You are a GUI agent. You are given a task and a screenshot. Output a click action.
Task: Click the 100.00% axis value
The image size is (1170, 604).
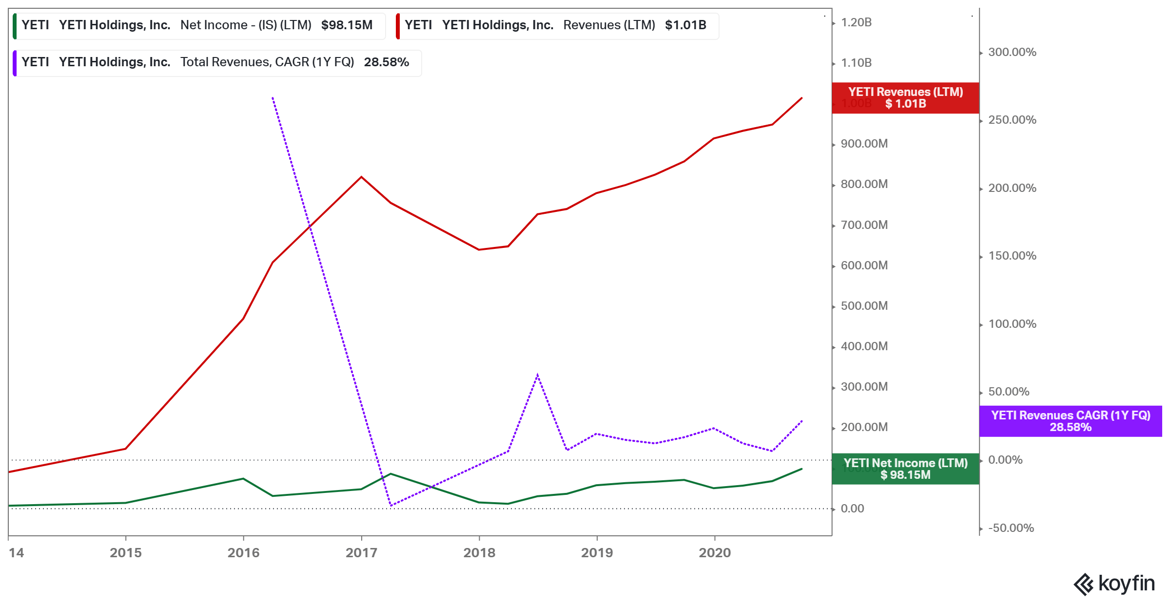[1012, 324]
